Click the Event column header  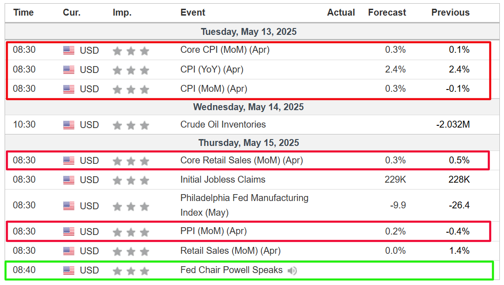tap(192, 12)
